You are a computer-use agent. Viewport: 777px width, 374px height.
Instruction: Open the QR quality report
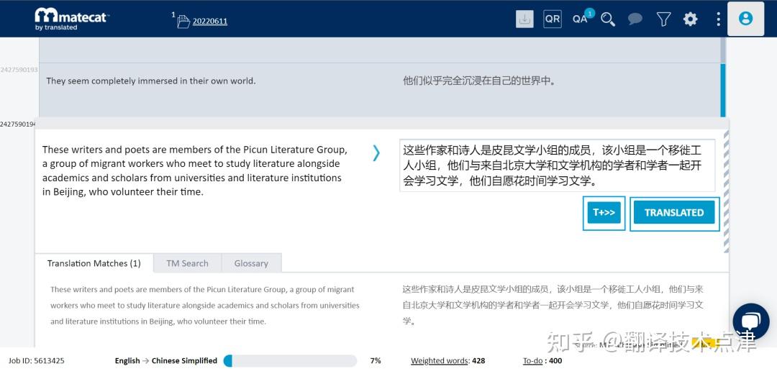(x=552, y=19)
